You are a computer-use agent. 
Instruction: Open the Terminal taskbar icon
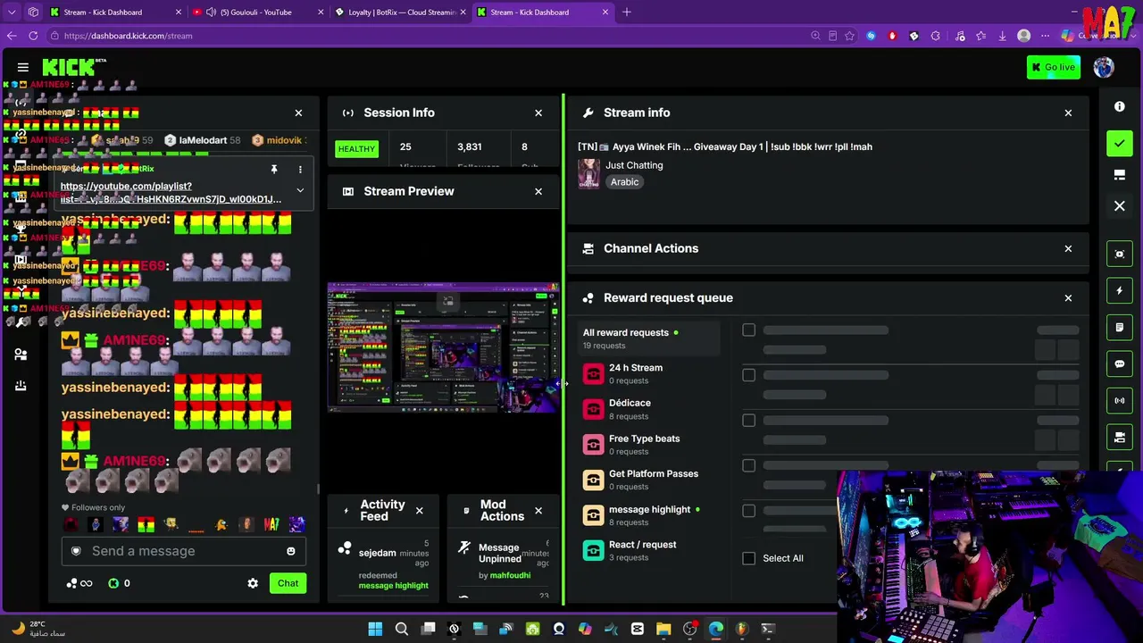point(768,629)
